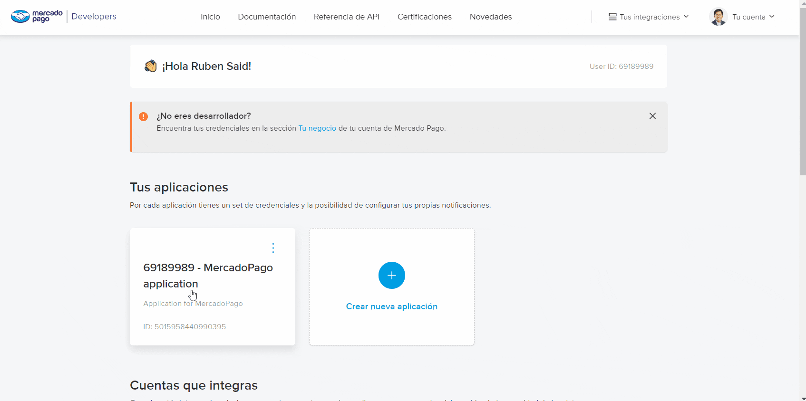Click the orange warning exclamation icon
The height and width of the screenshot is (401, 806).
pos(143,116)
